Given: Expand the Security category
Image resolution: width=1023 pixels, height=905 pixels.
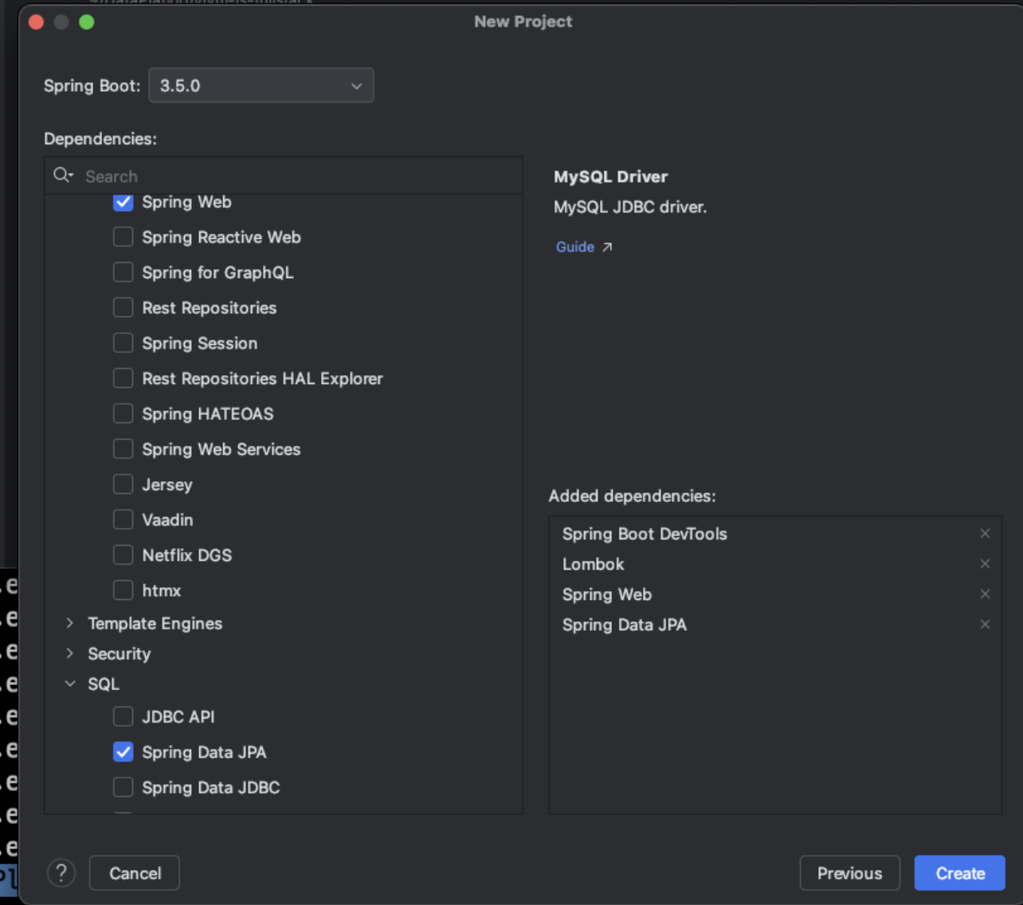Looking at the screenshot, I should [x=70, y=653].
